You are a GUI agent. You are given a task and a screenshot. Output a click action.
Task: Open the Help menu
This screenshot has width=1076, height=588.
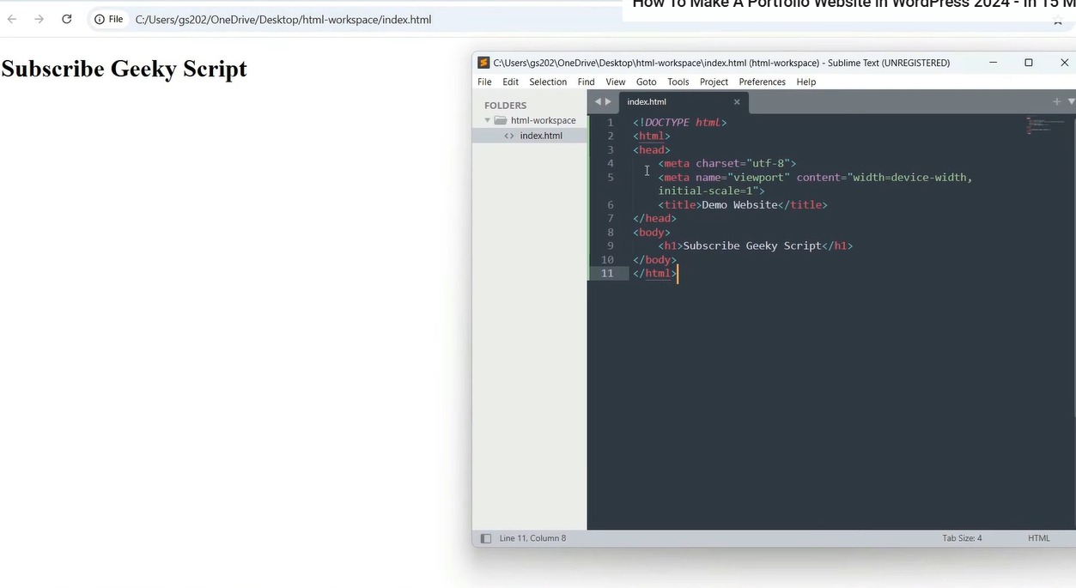point(805,82)
